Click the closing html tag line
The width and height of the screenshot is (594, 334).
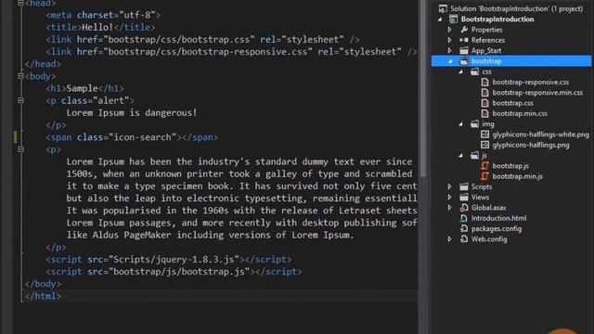[x=43, y=296]
